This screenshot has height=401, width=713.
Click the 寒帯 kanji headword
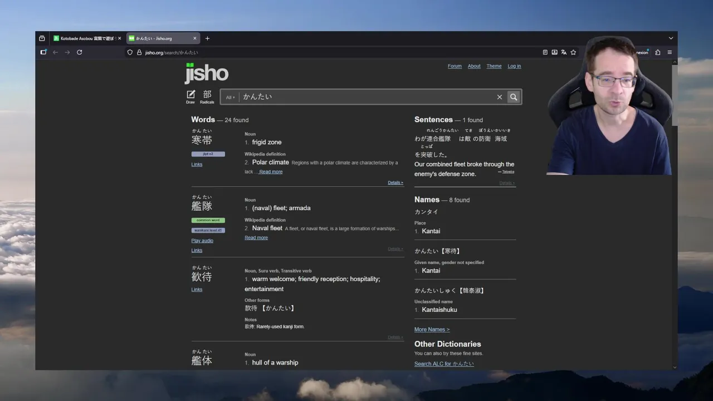point(202,140)
